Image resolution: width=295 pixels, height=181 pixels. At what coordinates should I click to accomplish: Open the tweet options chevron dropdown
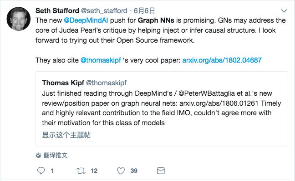click(x=284, y=11)
